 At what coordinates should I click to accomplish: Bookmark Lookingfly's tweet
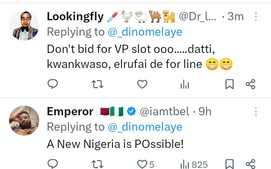[x=229, y=84]
